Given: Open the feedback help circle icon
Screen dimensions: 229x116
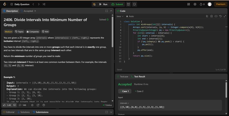Looking at the screenshot, I should [44, 105].
